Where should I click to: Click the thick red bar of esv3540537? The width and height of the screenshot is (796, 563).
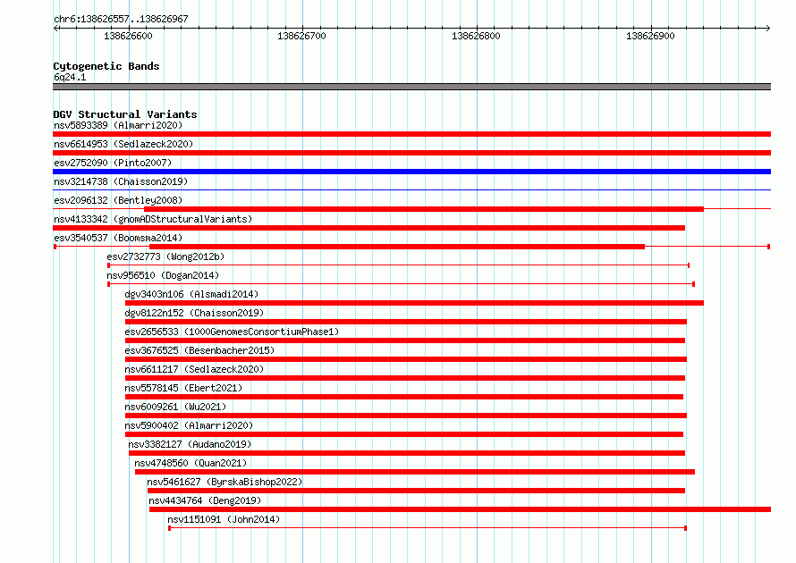pos(397,247)
